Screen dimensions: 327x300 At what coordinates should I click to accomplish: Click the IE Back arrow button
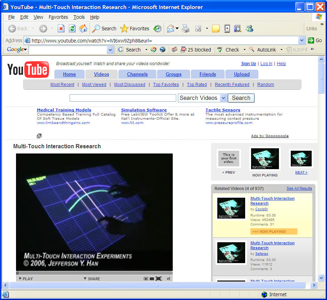(17, 28)
